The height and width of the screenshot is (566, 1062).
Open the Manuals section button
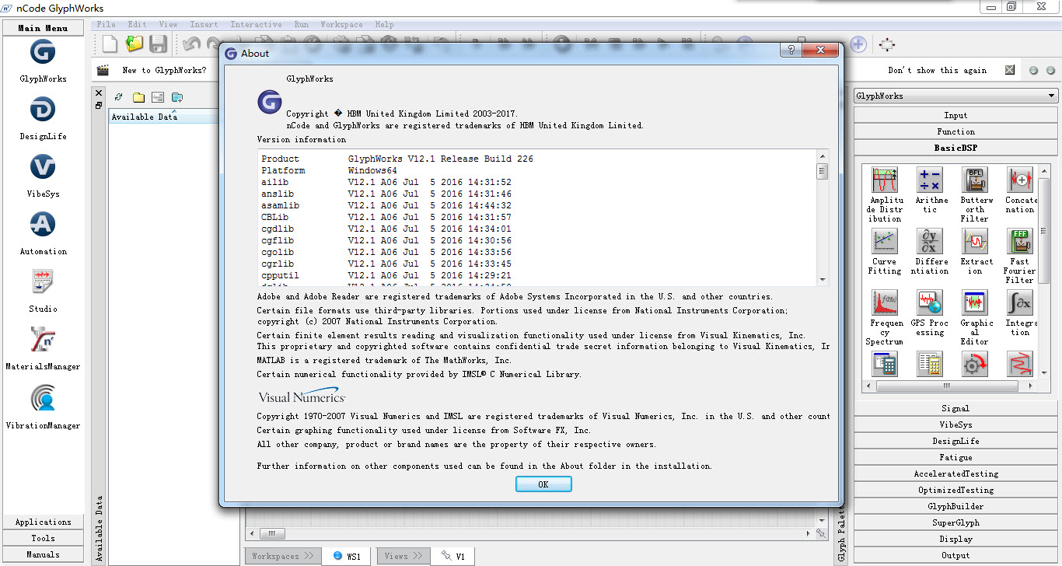pos(44,554)
